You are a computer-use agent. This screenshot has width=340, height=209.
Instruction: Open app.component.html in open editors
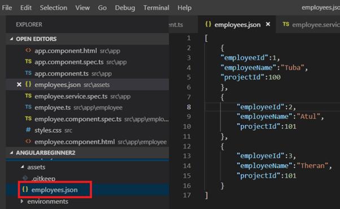coord(88,51)
